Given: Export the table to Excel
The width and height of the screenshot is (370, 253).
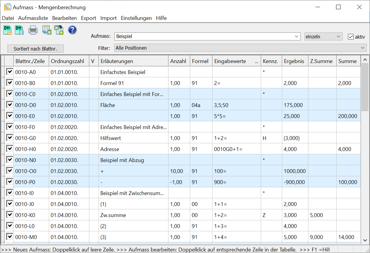Looking at the screenshot, I should 47,30.
